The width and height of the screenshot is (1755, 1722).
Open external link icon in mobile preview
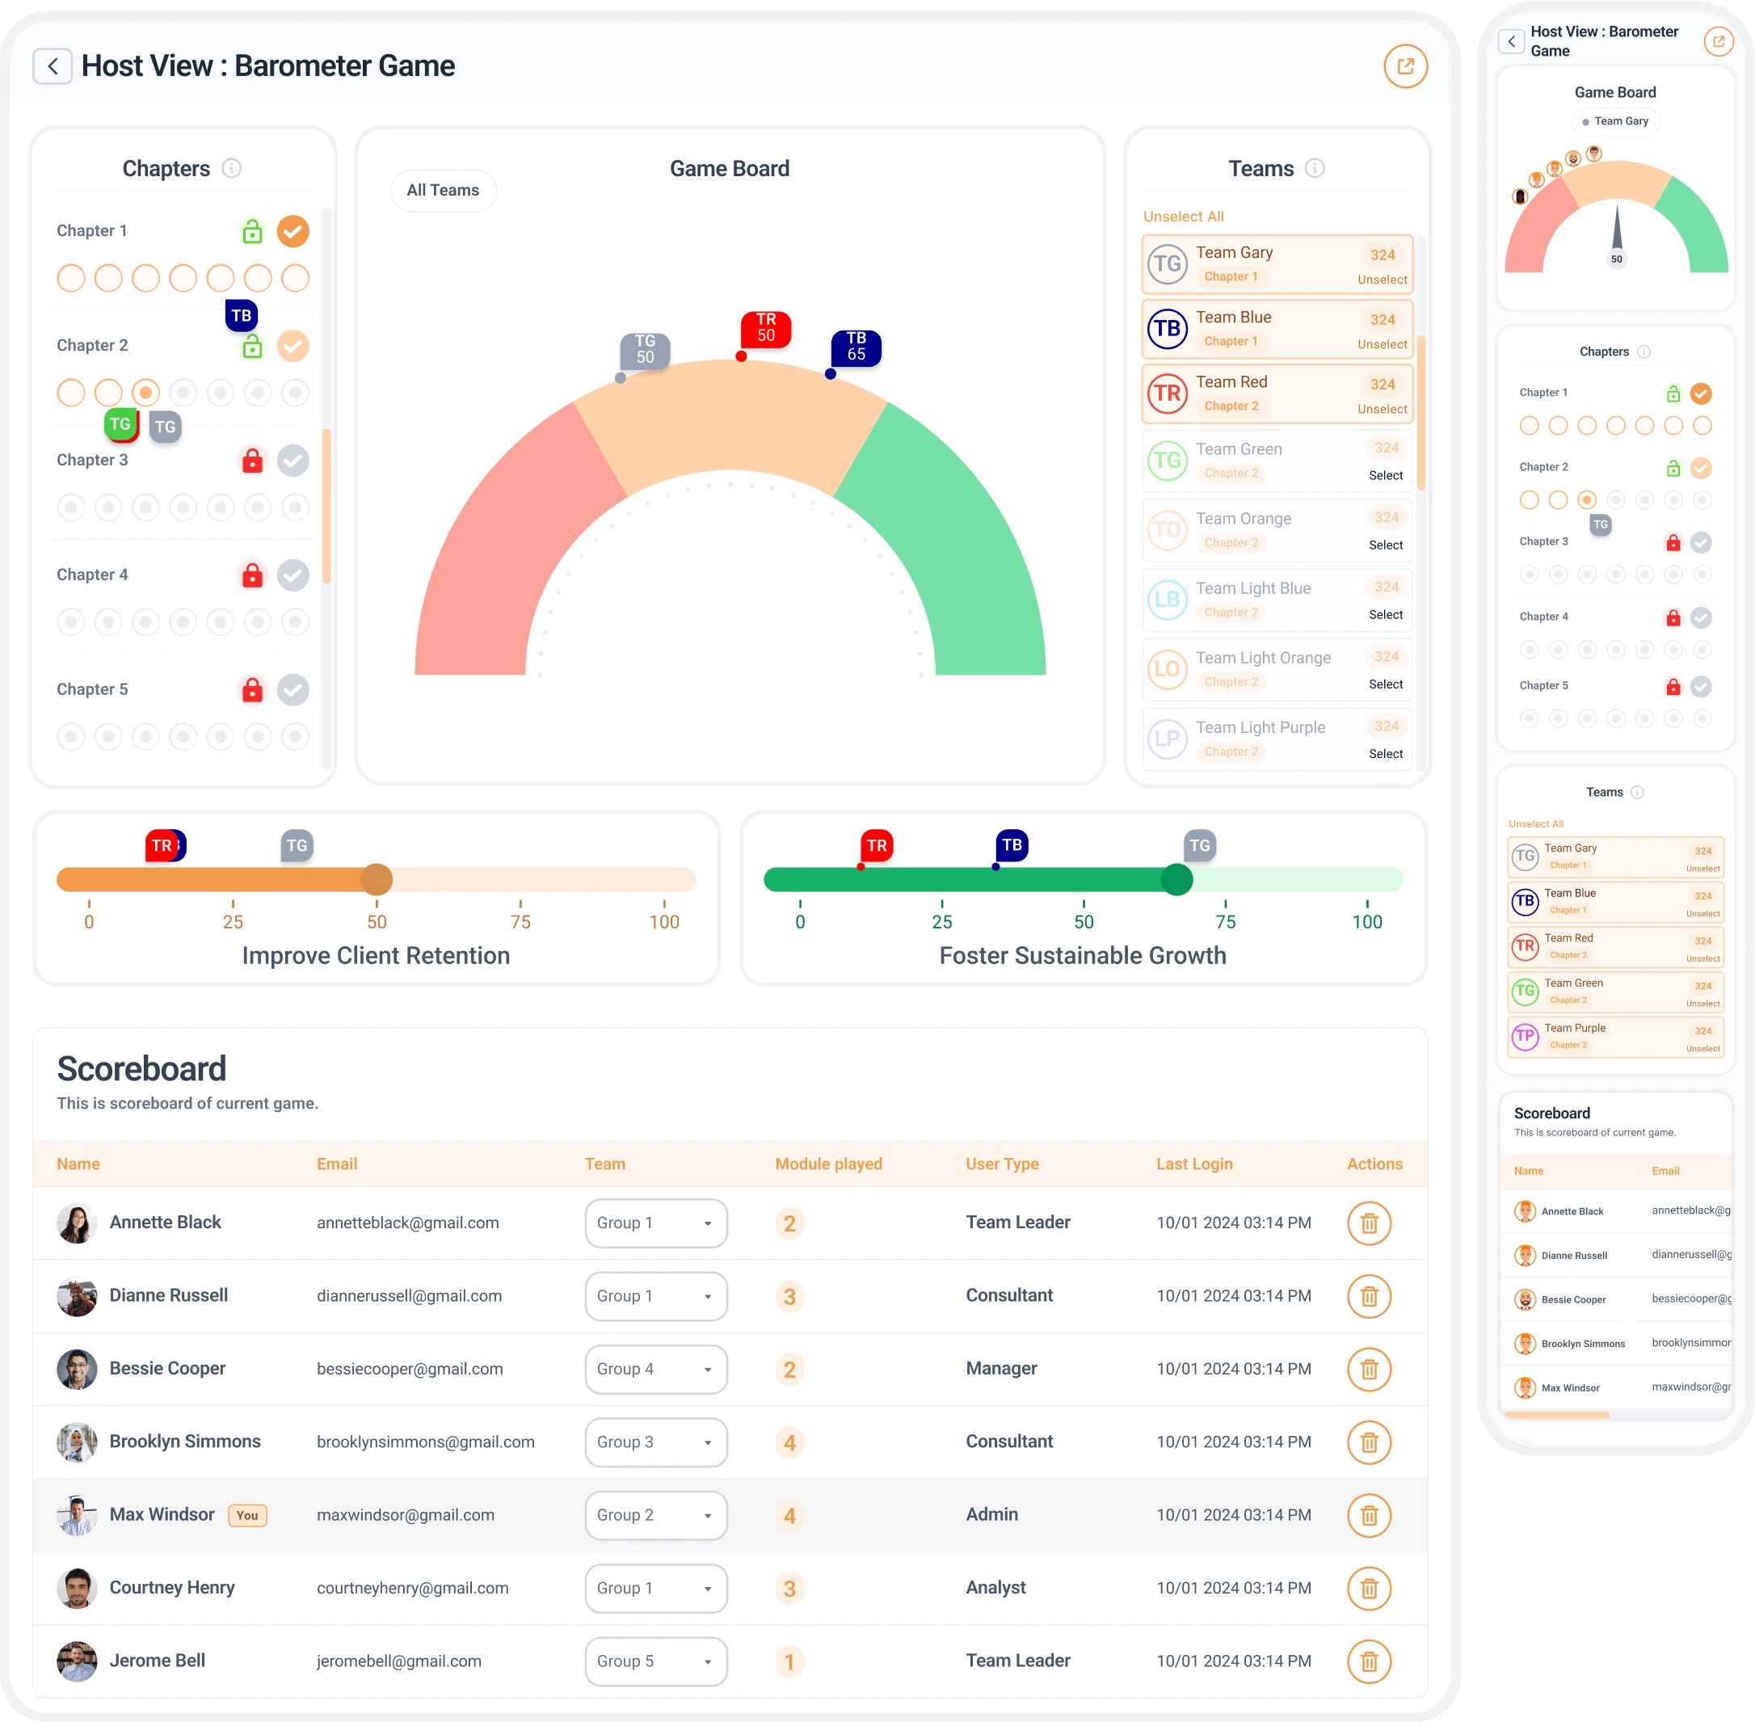(x=1718, y=41)
